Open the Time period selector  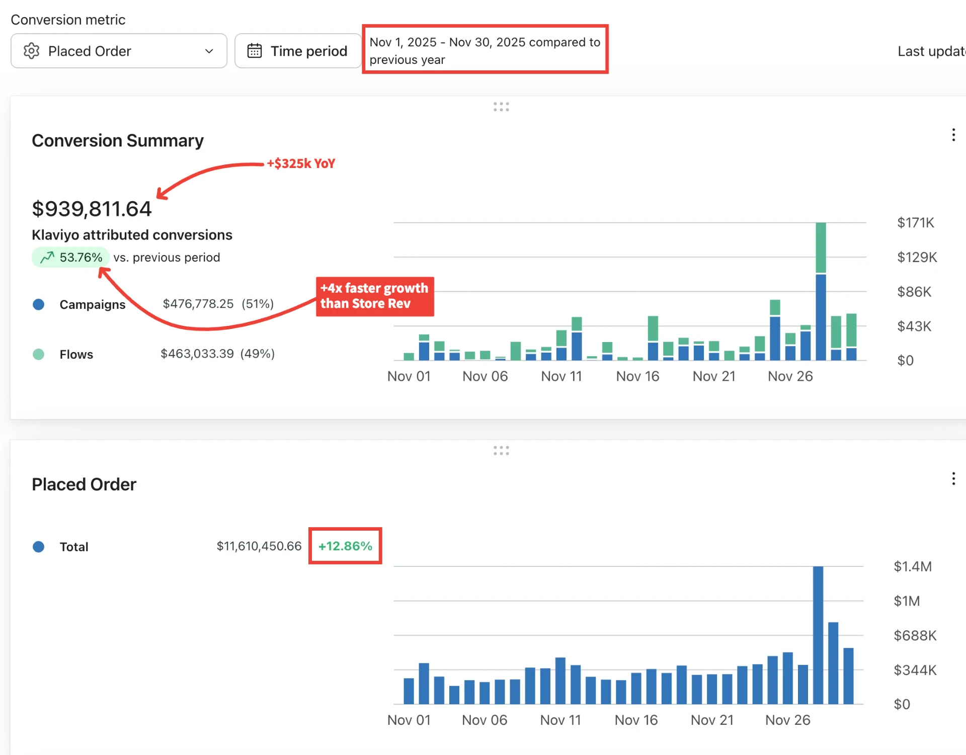coord(298,51)
